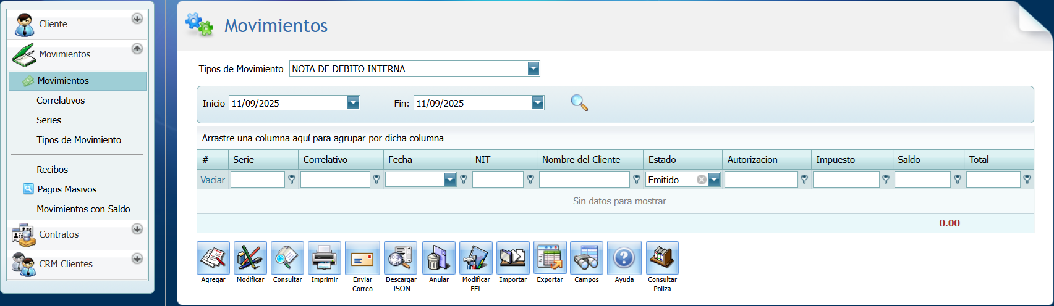This screenshot has height=306, width=1054.
Task: Expand the Cliente sidebar section
Action: (137, 19)
